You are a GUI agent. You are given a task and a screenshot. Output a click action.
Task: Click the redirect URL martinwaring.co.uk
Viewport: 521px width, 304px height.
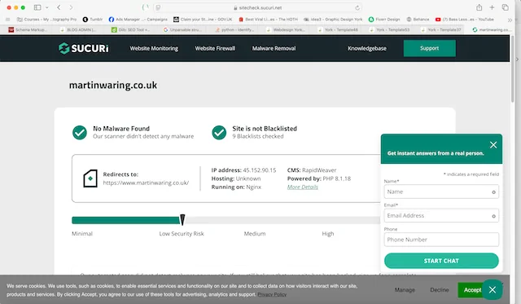146,183
